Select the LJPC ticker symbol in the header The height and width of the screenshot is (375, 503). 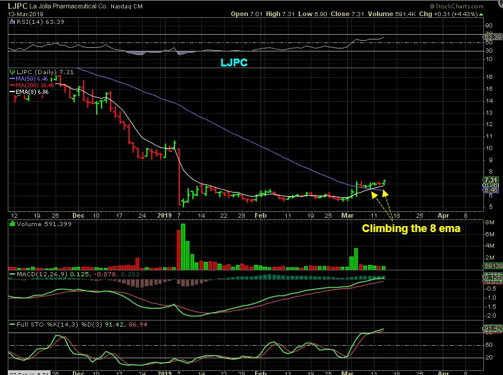(x=18, y=6)
